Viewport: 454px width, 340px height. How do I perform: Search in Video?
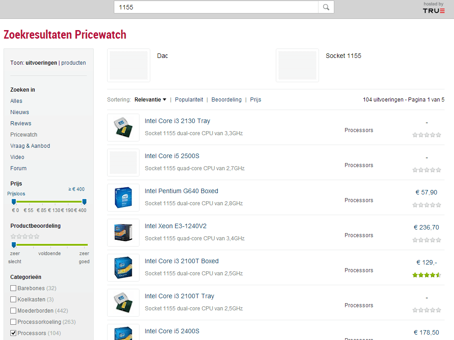point(18,157)
